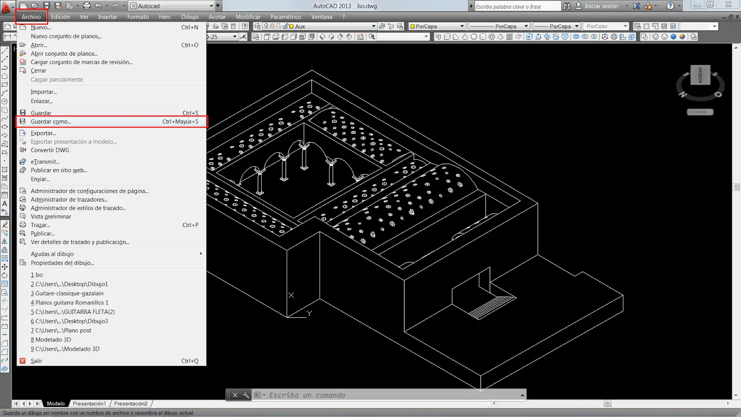Open the Aux layer dropdown list
This screenshot has height=417, width=741.
point(373,26)
